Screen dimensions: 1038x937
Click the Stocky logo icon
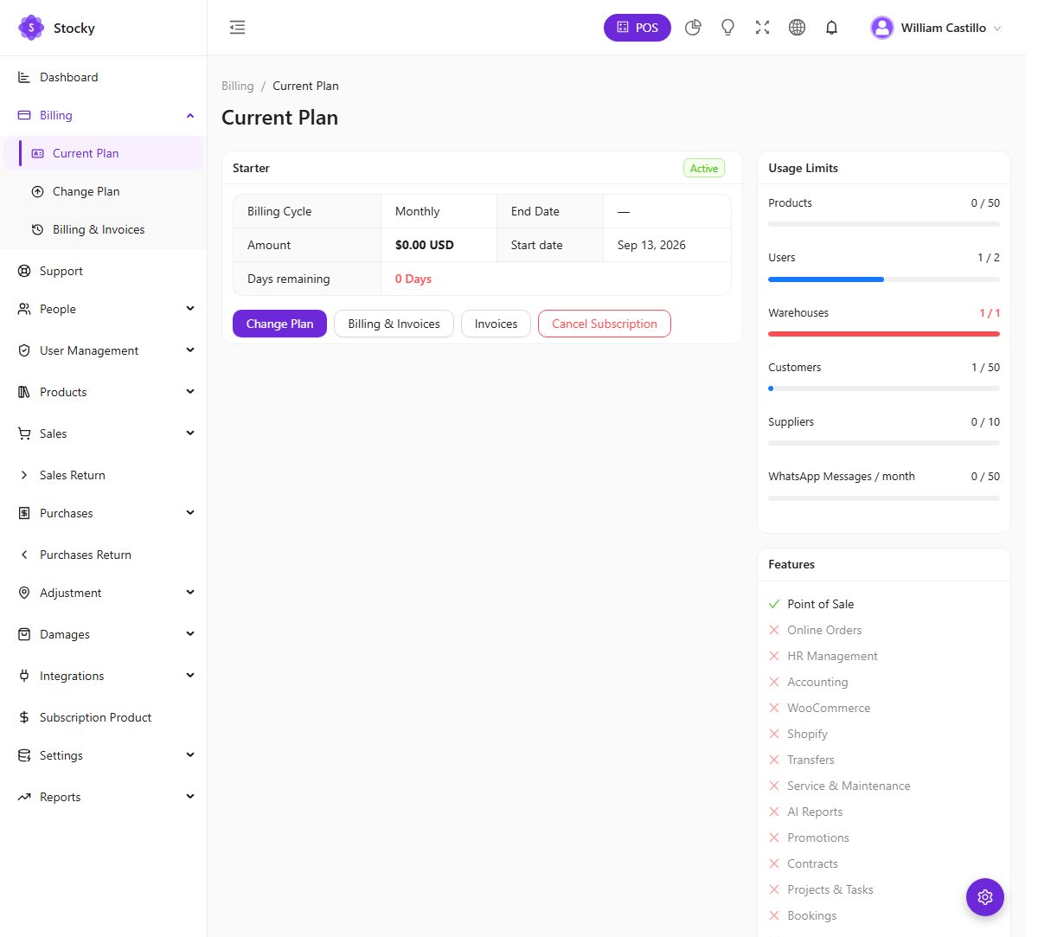(x=31, y=28)
